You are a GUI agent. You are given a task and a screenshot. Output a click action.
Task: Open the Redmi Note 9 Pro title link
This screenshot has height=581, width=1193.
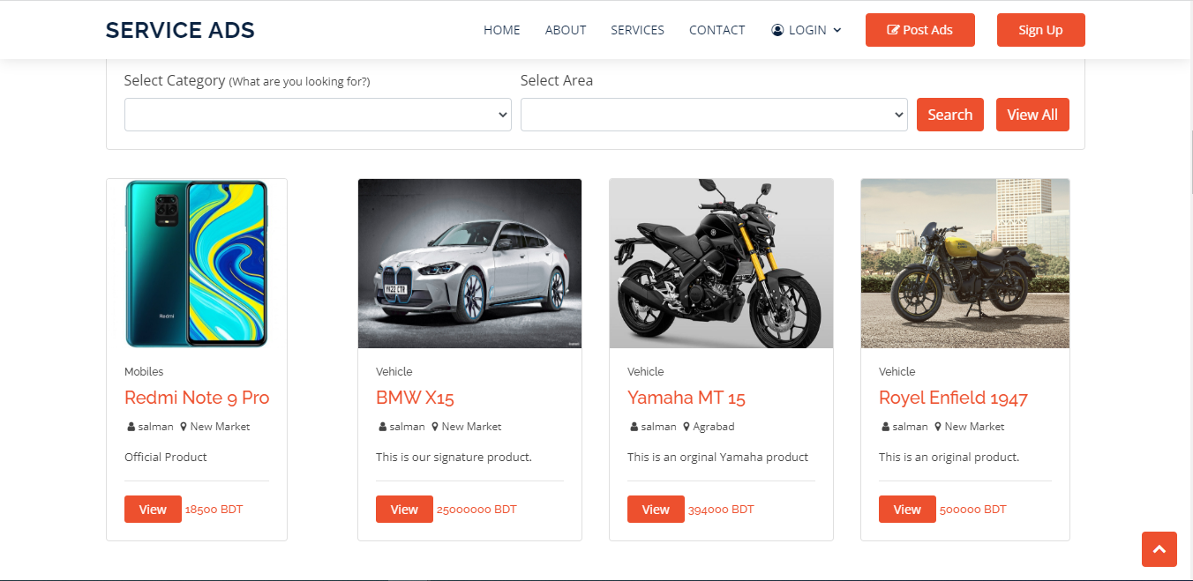(197, 398)
